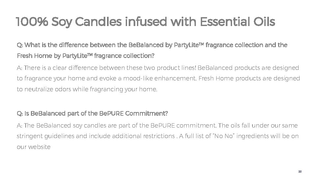Click the answer line starting "A: There is a clear difference"
The image size is (316, 178).
click(x=158, y=68)
